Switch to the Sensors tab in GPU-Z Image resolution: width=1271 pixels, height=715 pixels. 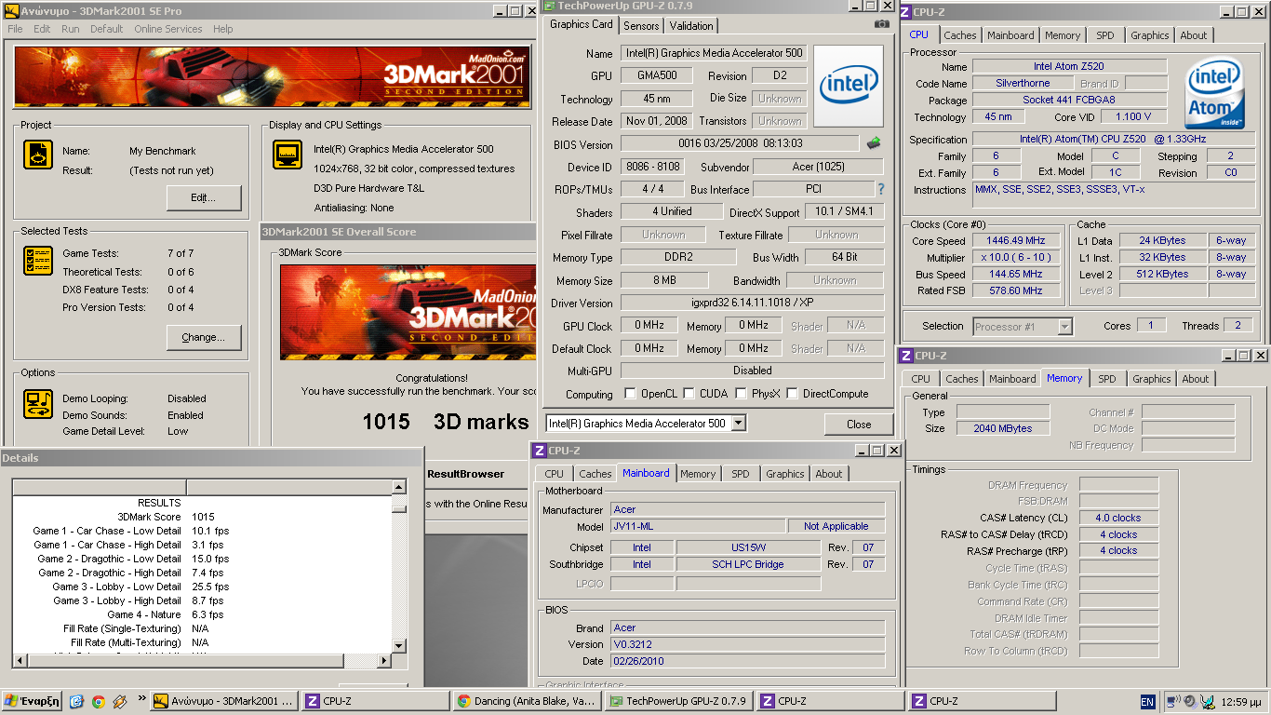coord(641,26)
